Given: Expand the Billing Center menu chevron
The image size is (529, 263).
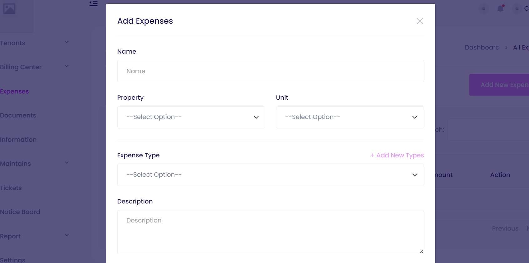Looking at the screenshot, I should pos(67,66).
